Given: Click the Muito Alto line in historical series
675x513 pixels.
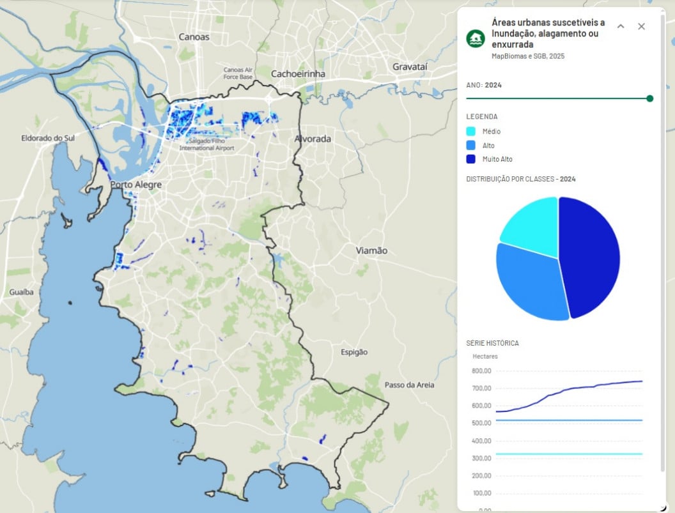Looking at the screenshot, I should (x=575, y=387).
